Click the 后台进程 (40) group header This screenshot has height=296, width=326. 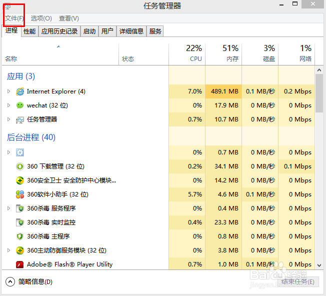point(31,137)
